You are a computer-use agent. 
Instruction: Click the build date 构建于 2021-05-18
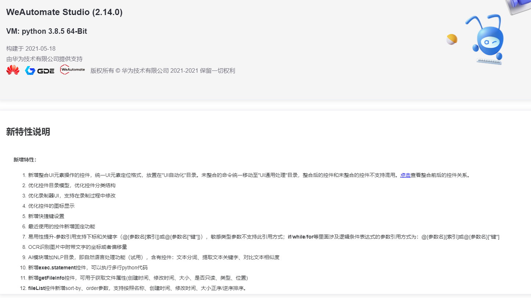31,48
